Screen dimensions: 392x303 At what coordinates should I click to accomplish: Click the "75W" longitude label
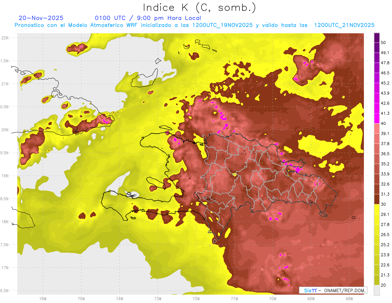pos(81,298)
